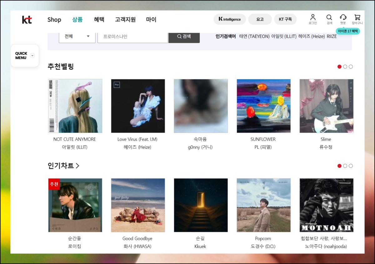The height and width of the screenshot is (264, 375).
Task: Open the chatbot headset icon
Action: tap(343, 17)
